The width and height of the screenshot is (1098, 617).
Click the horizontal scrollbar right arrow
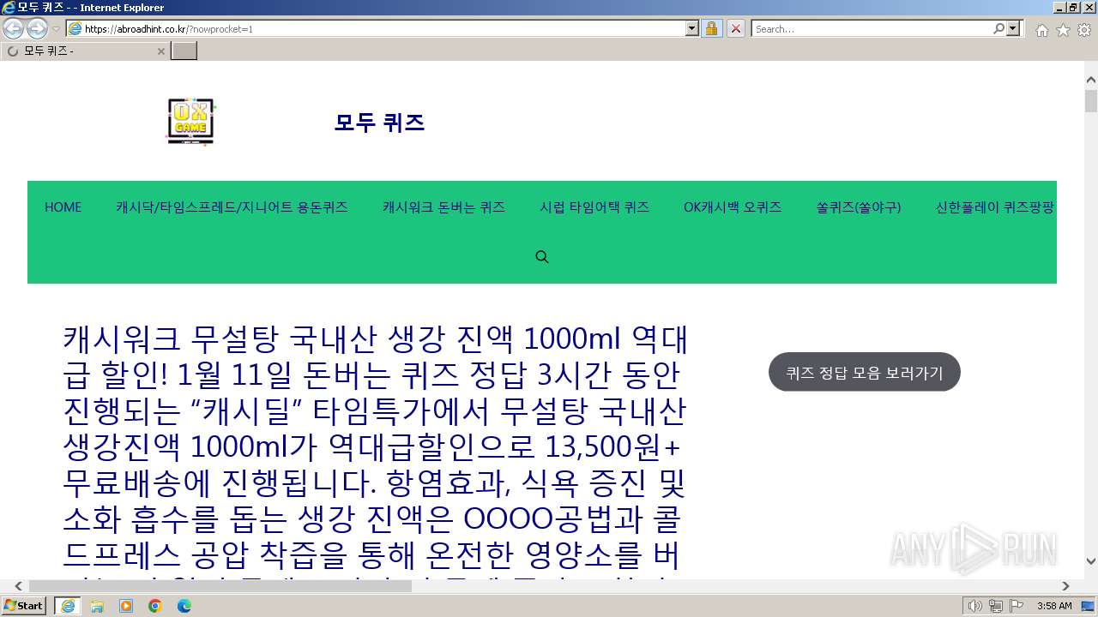click(1065, 586)
